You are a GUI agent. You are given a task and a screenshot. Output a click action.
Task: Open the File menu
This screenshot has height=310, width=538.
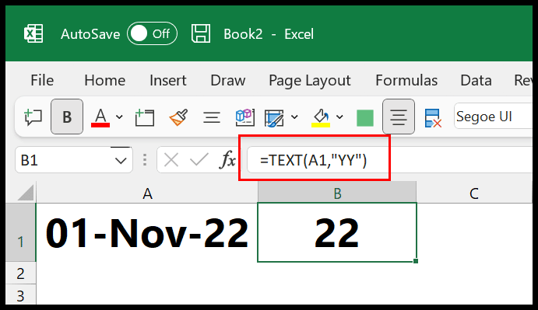[42, 81]
